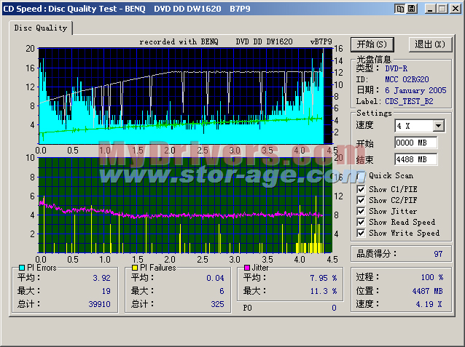Click the floppy disk save icon
The height and width of the screenshot is (347, 465).
point(412,9)
